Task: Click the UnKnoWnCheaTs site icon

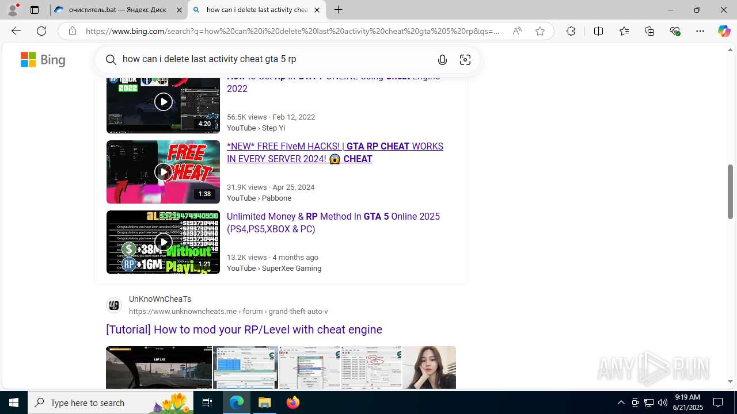Action: 114,305
